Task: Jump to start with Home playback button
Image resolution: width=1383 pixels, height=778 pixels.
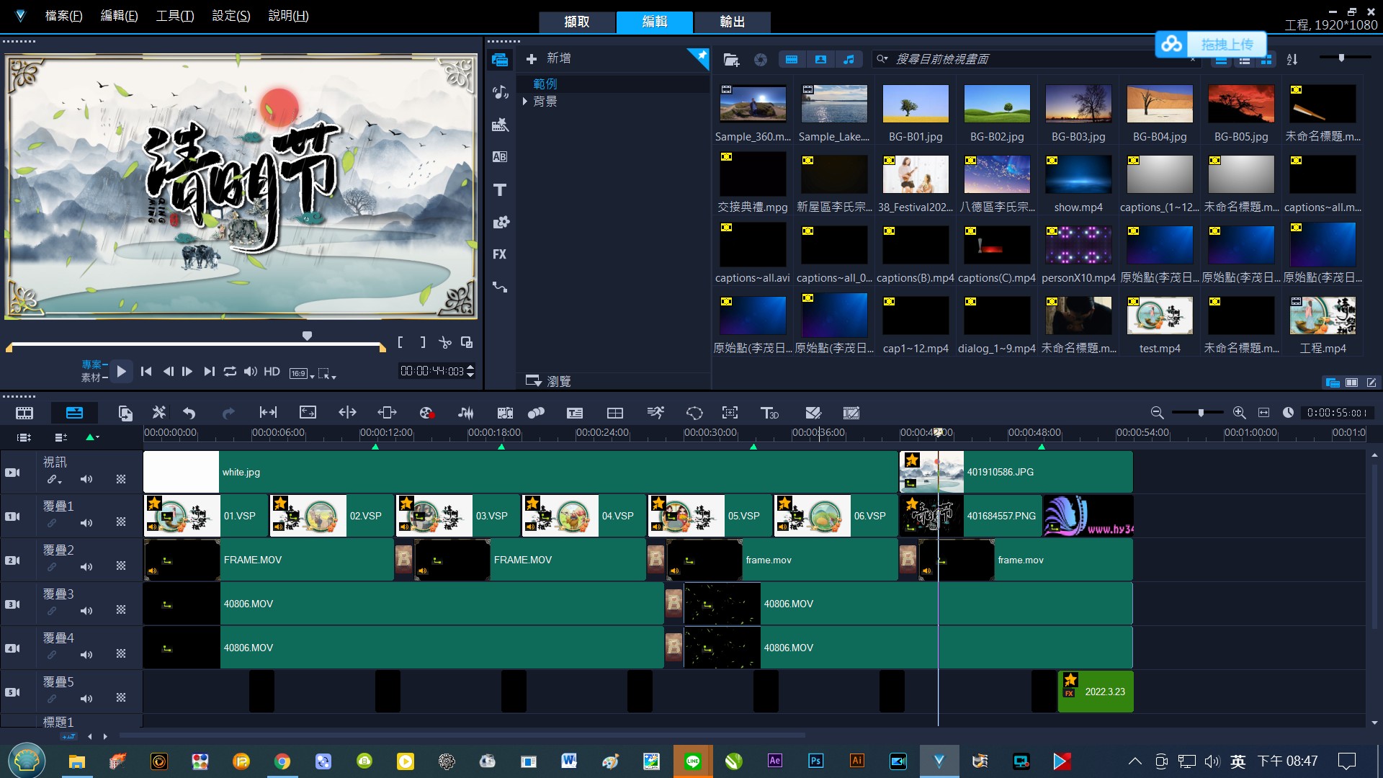Action: point(146,372)
